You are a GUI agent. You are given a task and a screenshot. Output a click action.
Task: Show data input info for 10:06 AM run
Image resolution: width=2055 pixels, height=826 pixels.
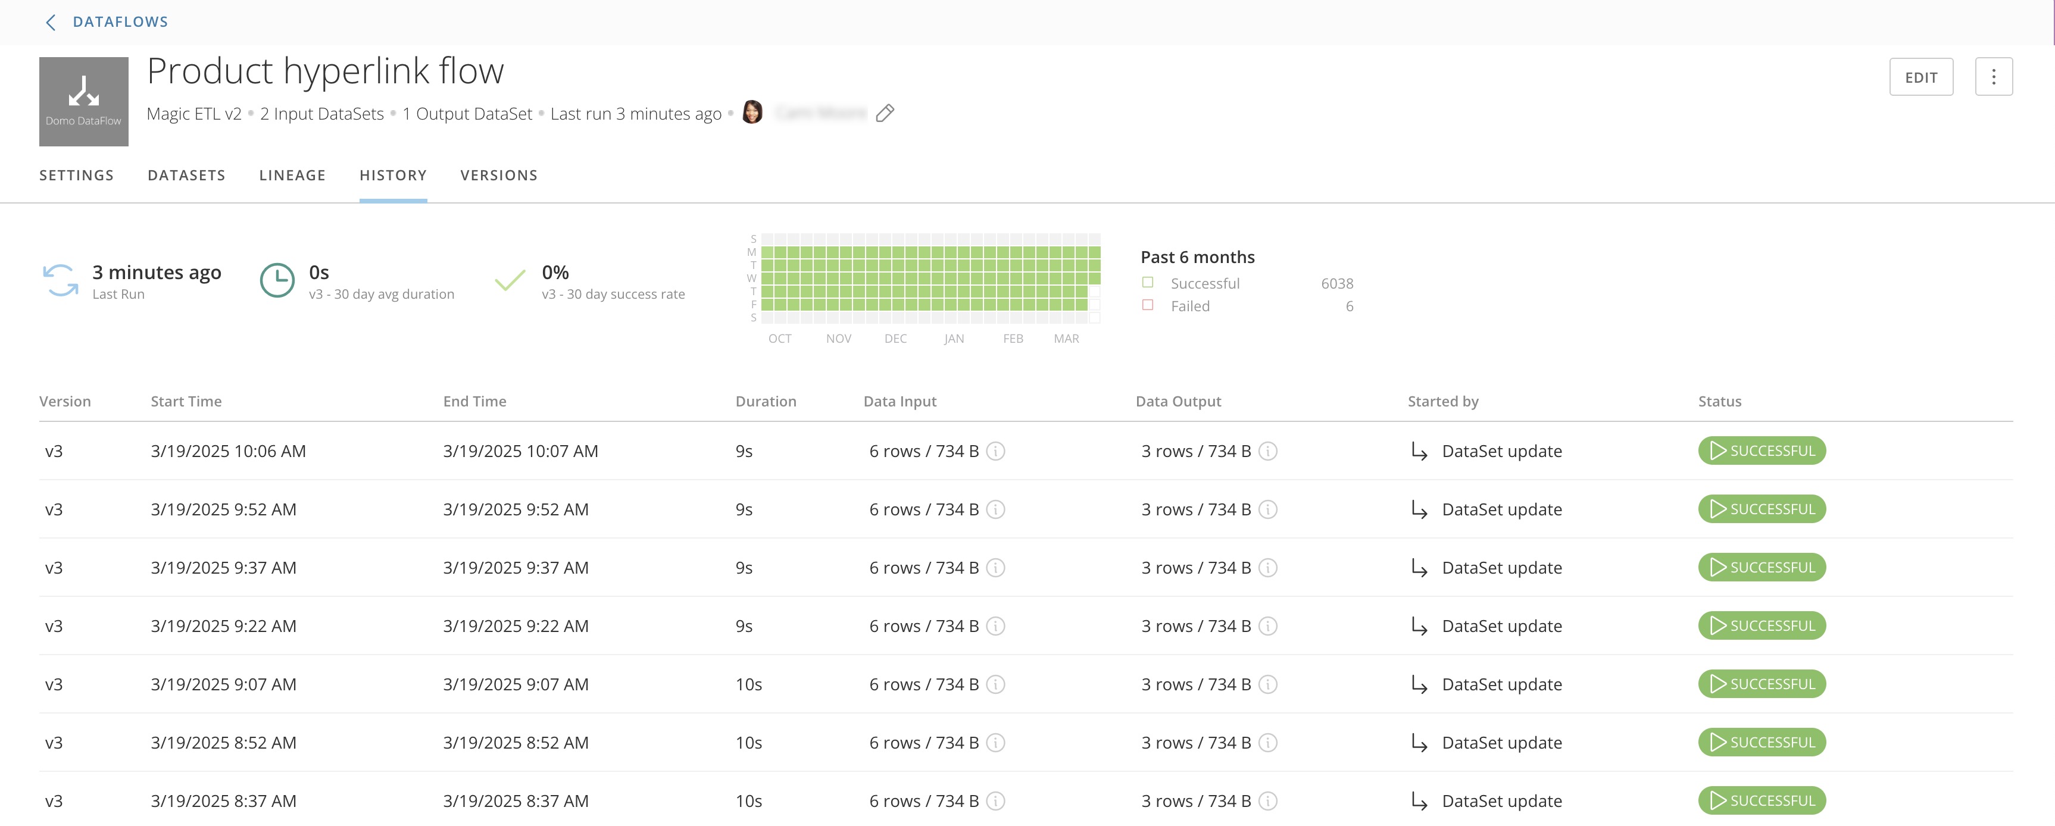click(x=995, y=451)
